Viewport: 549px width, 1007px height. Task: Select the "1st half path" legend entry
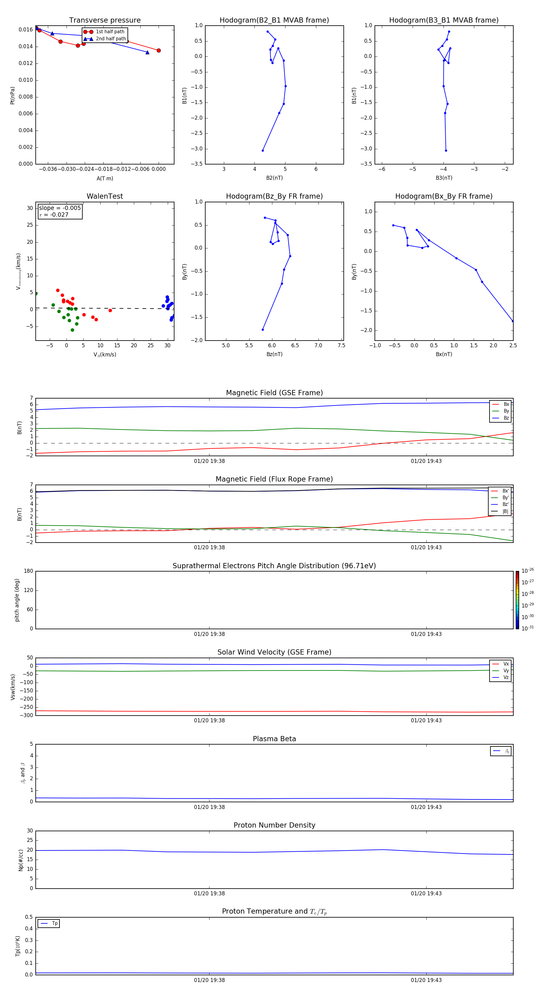[104, 32]
